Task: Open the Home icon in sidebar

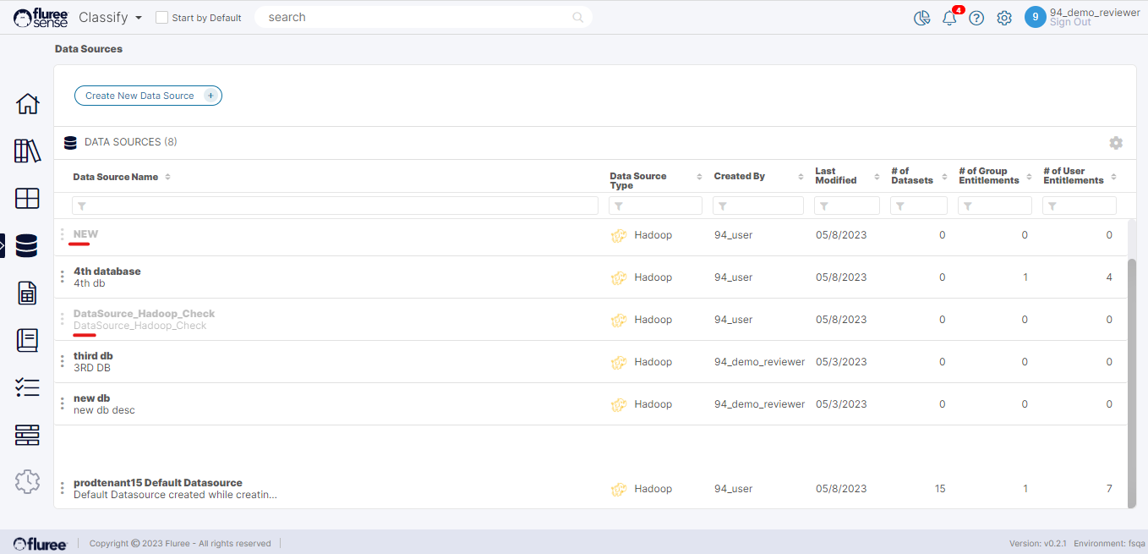Action: pos(27,104)
